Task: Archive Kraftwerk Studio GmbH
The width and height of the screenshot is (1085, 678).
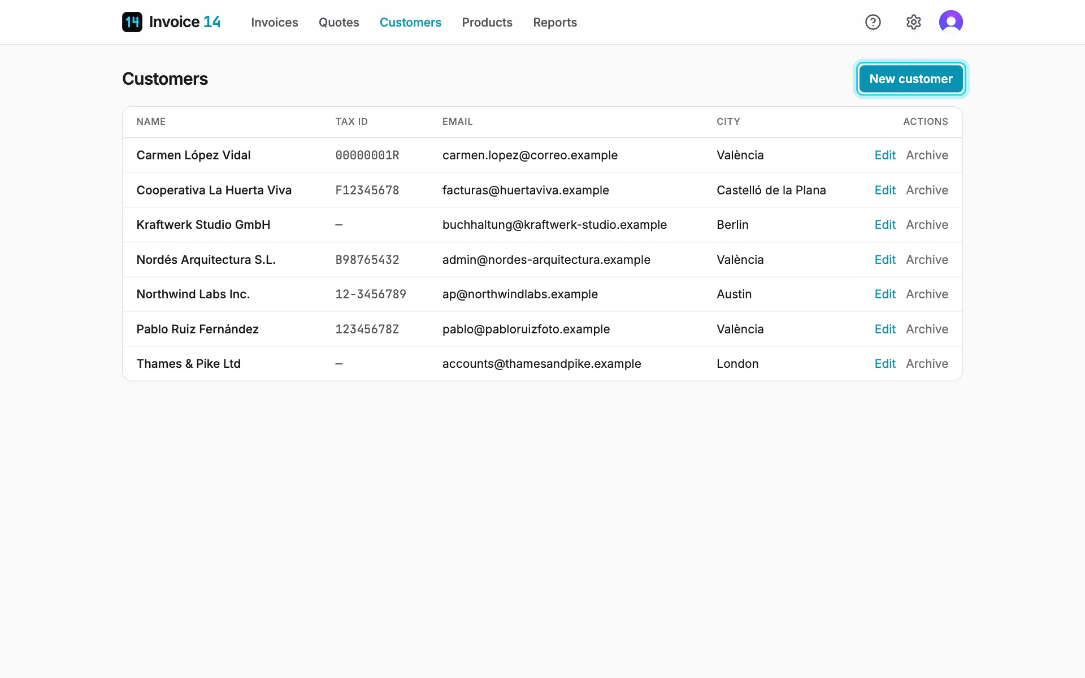Action: [927, 225]
